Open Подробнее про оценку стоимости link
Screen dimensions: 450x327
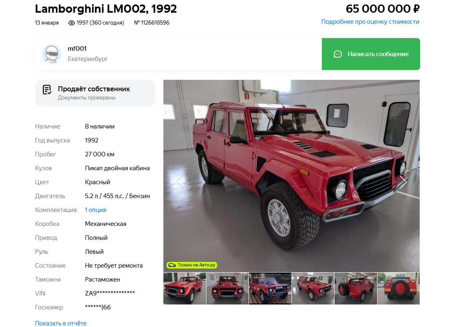[370, 22]
